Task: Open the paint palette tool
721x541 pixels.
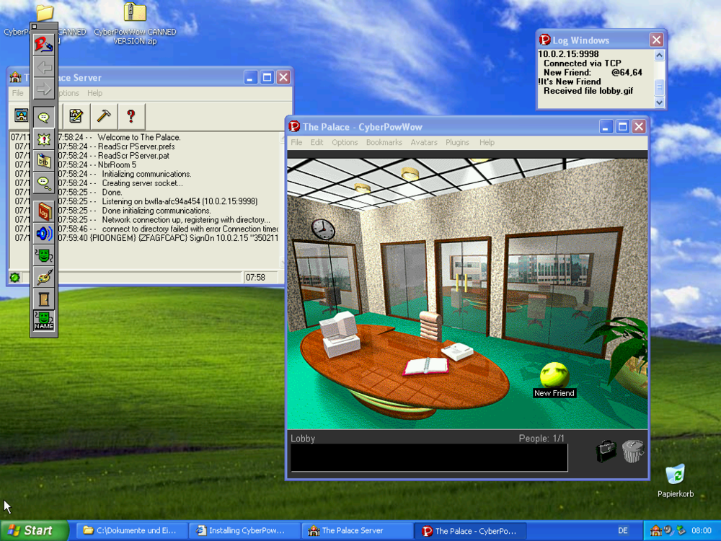Action: [x=44, y=278]
